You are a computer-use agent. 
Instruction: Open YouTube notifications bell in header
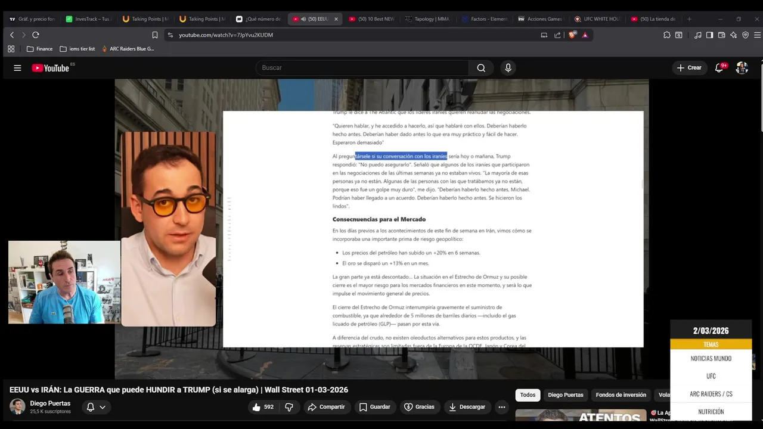pyautogui.click(x=719, y=68)
